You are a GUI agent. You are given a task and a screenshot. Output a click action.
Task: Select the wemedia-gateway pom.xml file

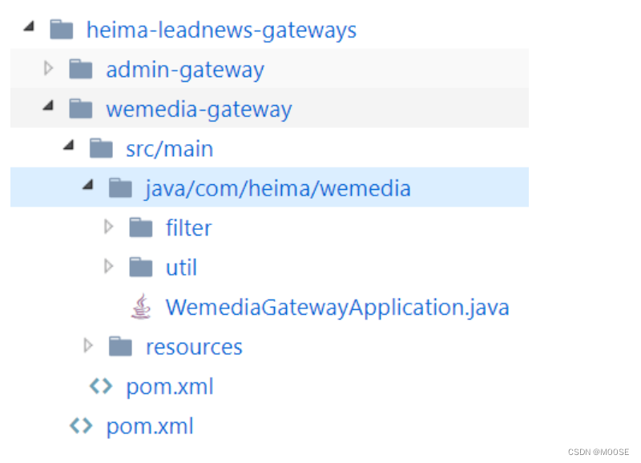click(x=169, y=385)
